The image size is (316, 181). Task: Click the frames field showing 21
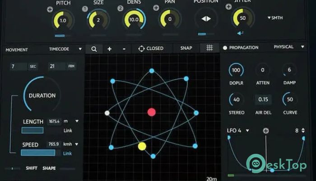point(57,66)
